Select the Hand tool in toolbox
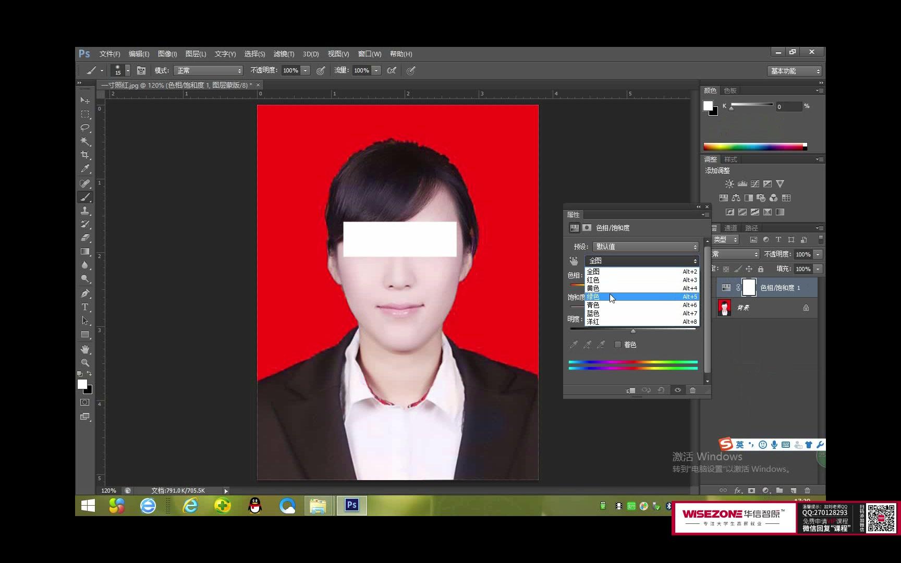This screenshot has width=901, height=563. coord(85,349)
